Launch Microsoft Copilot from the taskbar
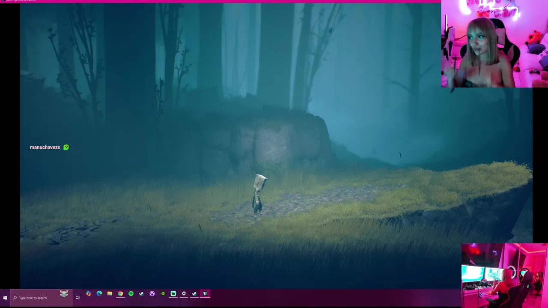548x308 pixels. [x=89, y=294]
